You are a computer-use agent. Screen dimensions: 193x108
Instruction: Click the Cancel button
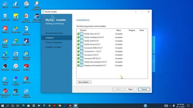(144, 89)
